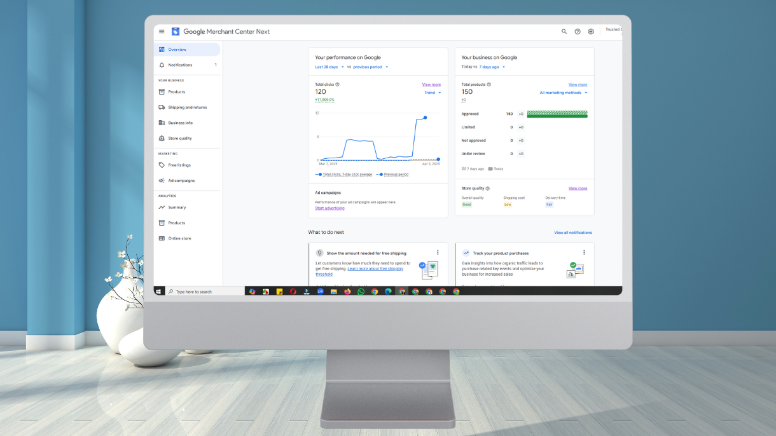Expand the Last 28 days date dropdown

pos(329,67)
